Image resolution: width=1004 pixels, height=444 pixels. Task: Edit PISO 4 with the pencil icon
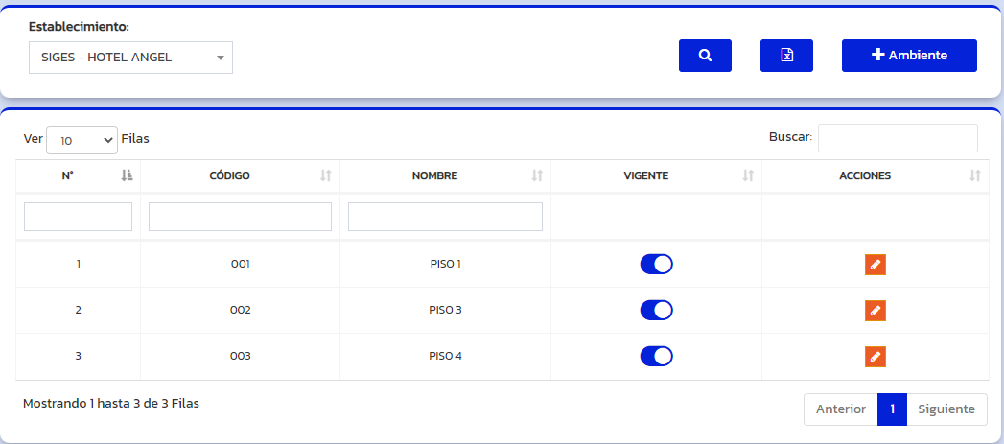pos(875,357)
